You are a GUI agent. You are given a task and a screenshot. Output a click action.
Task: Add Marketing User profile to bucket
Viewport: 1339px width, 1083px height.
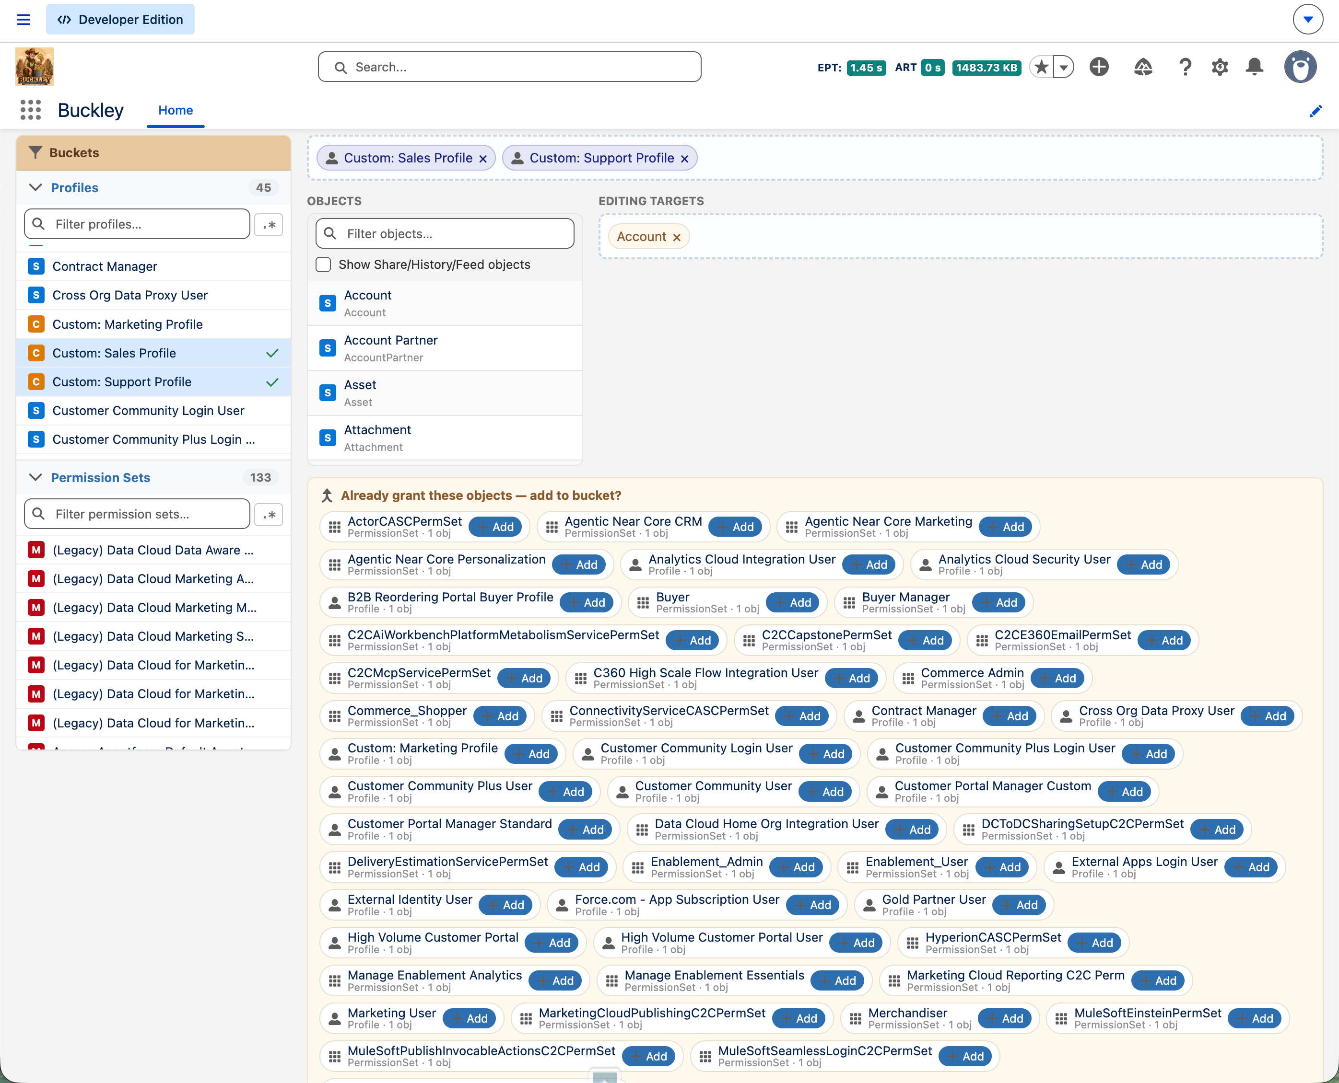click(469, 1019)
